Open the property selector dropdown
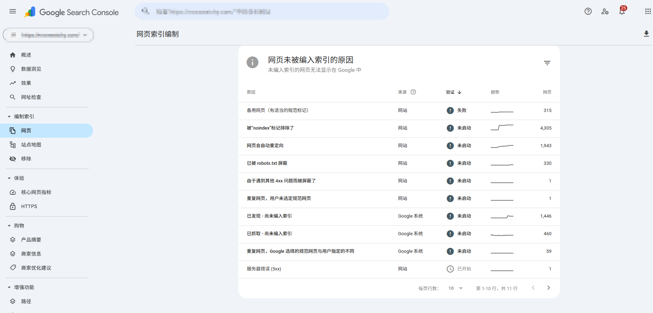Screen dimensions: 653x313 point(48,35)
